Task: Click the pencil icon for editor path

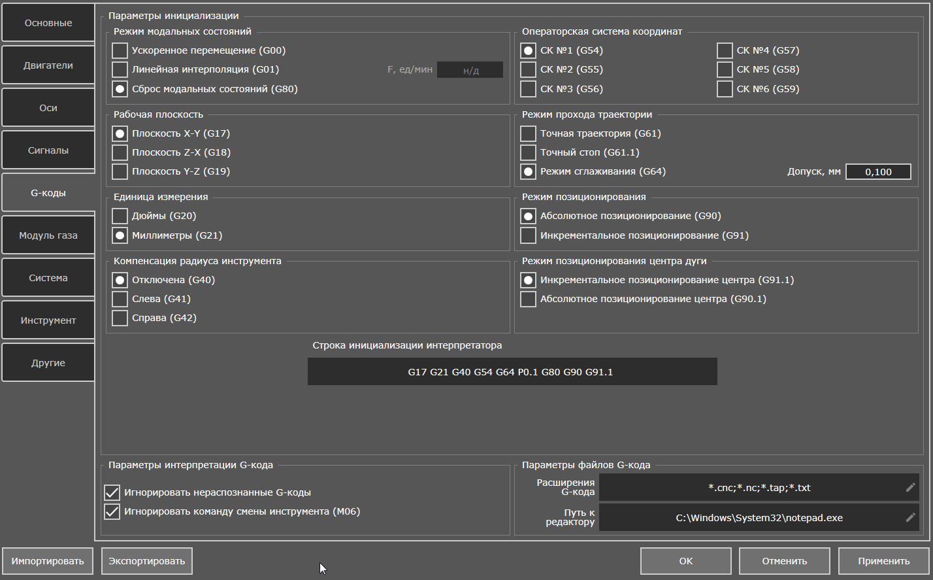Action: (x=910, y=517)
